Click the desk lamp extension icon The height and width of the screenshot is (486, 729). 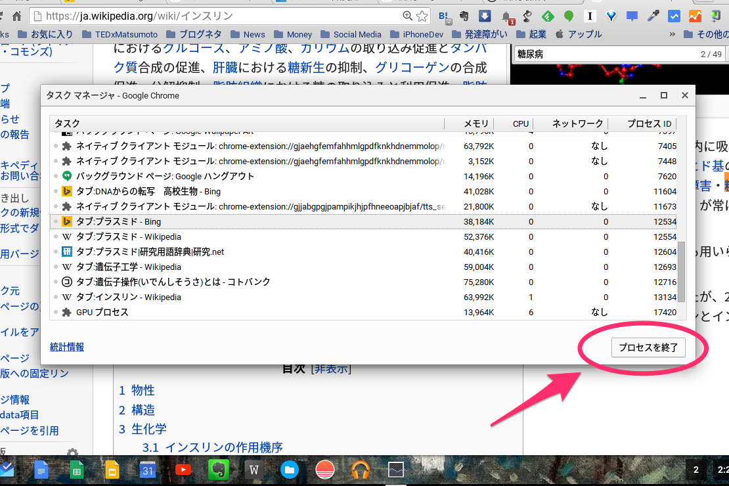(527, 16)
